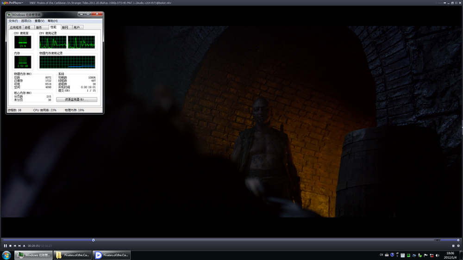Close the Task Manager window
Image resolution: width=463 pixels, height=260 pixels.
[97, 14]
